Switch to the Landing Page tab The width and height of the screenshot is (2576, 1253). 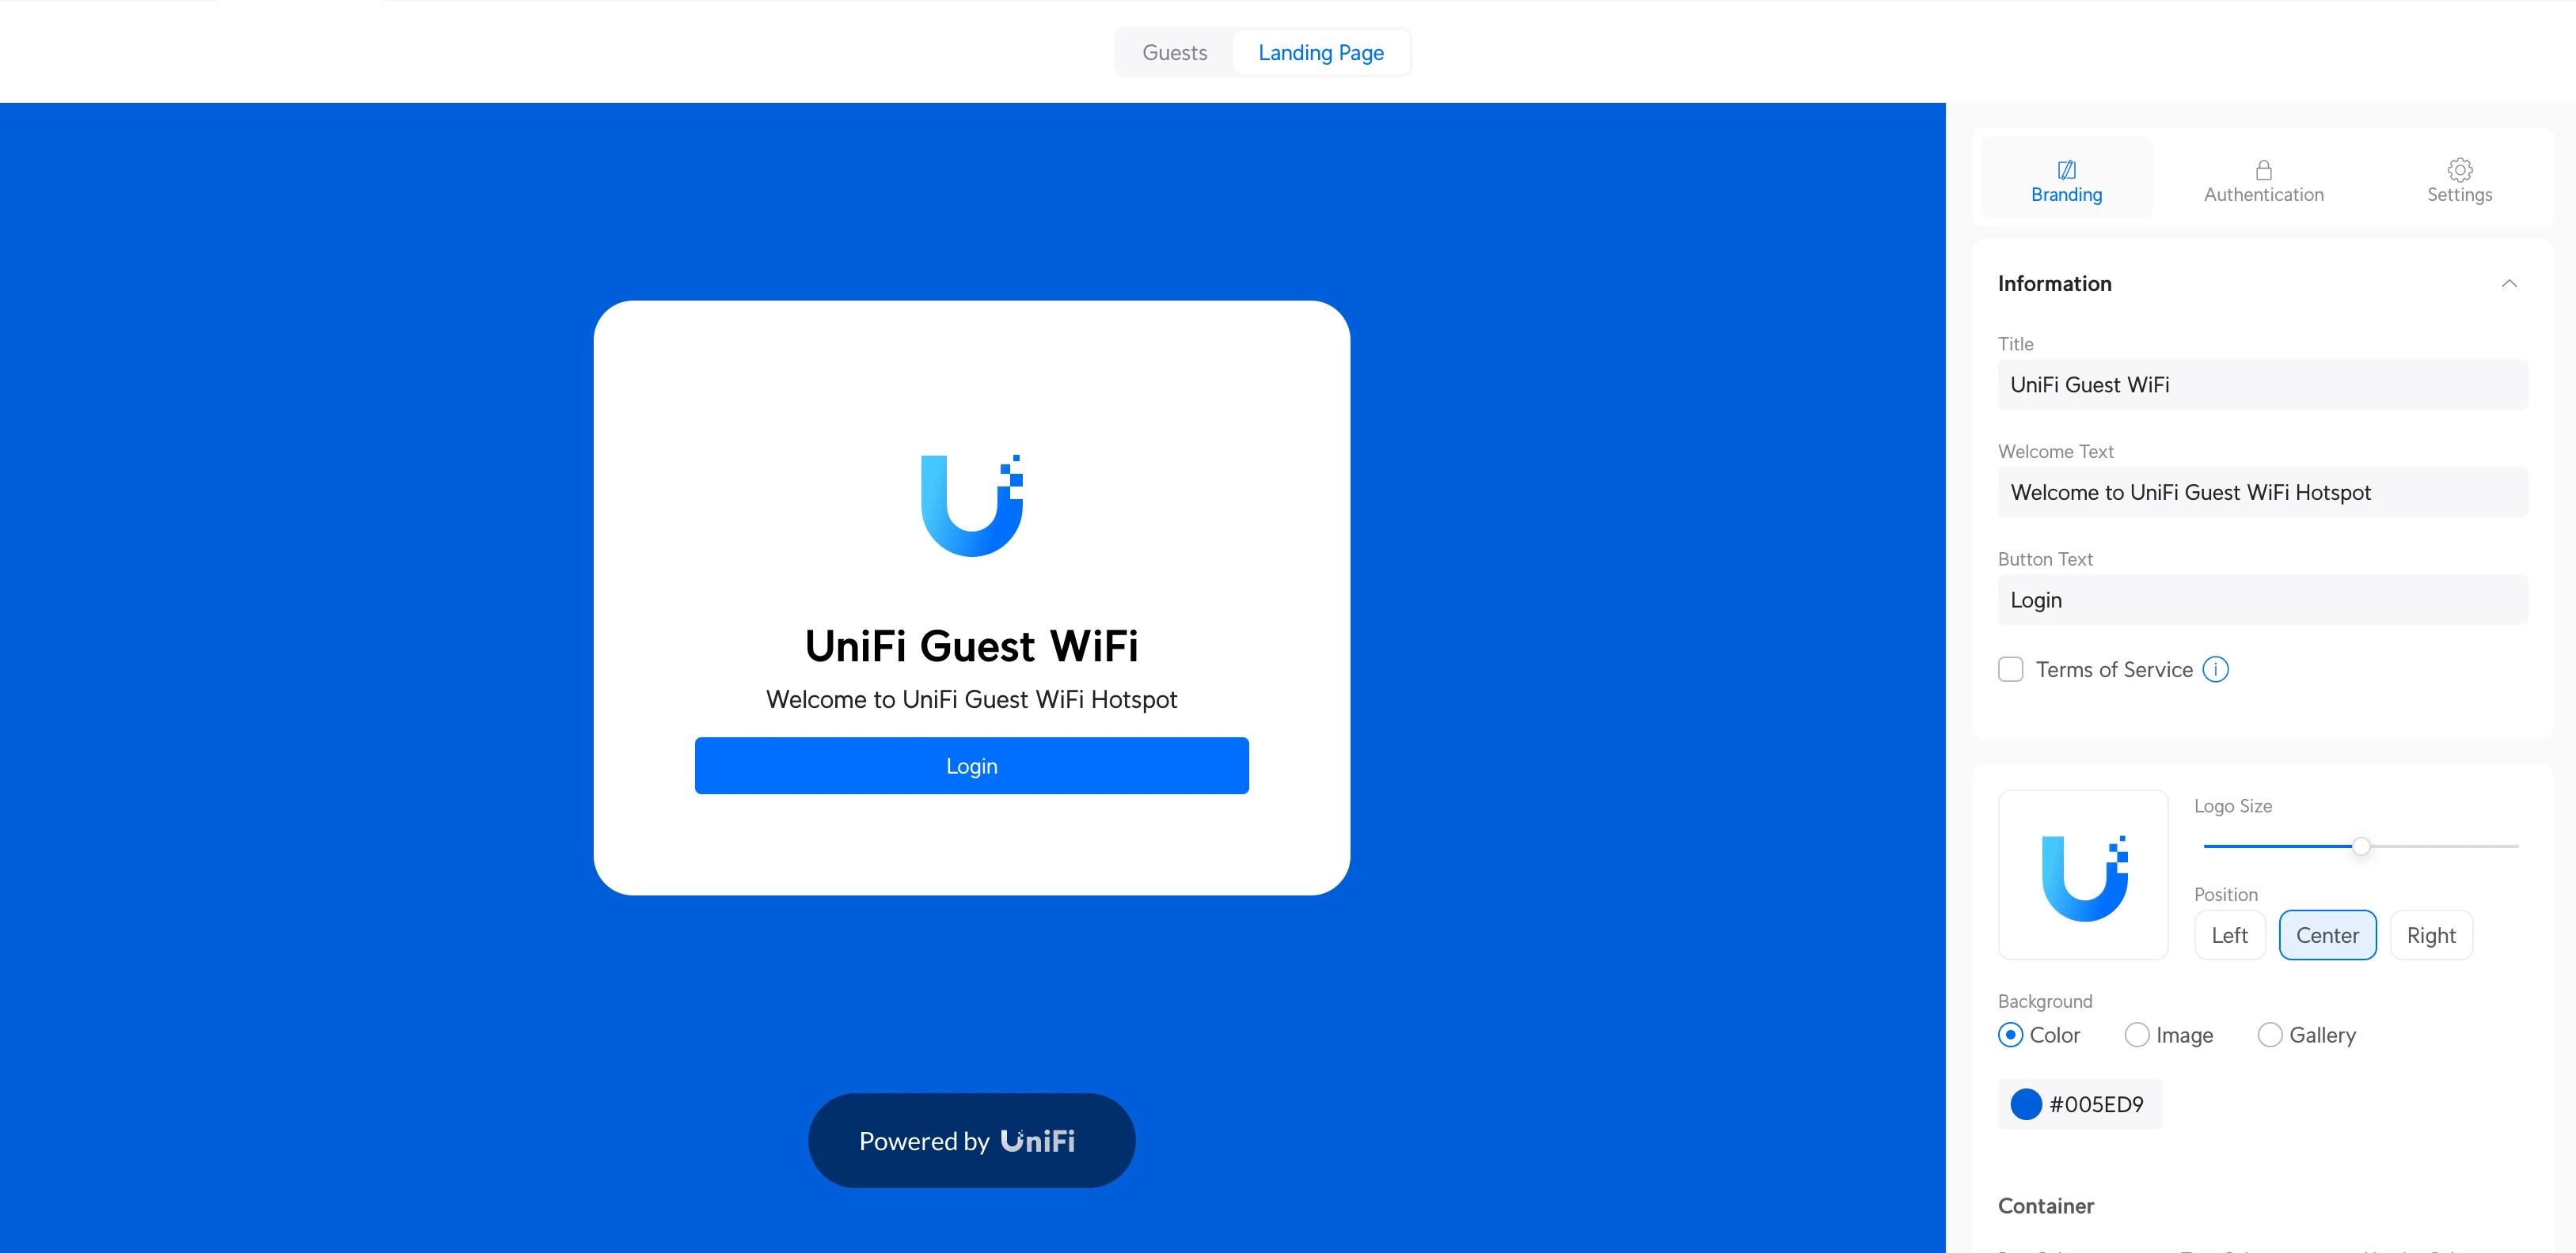(x=1321, y=52)
